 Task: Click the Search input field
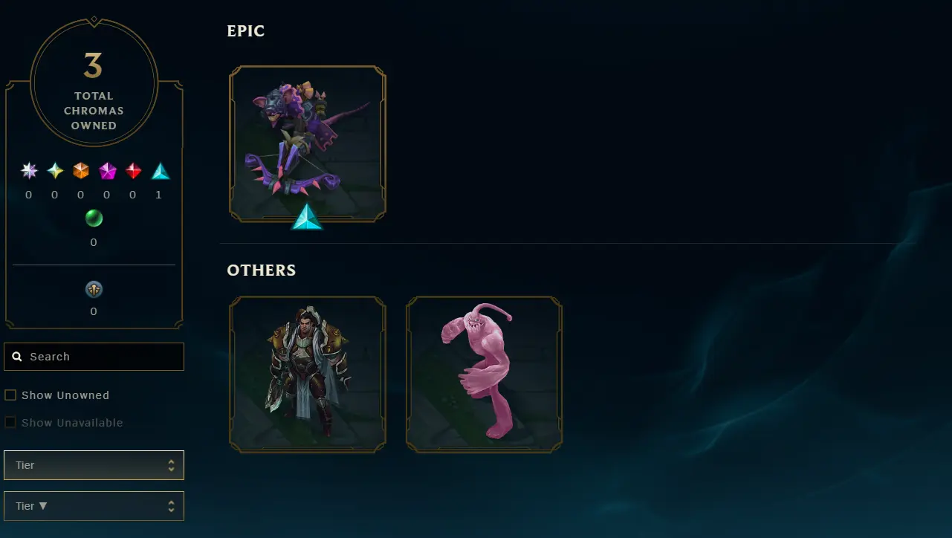pos(94,357)
